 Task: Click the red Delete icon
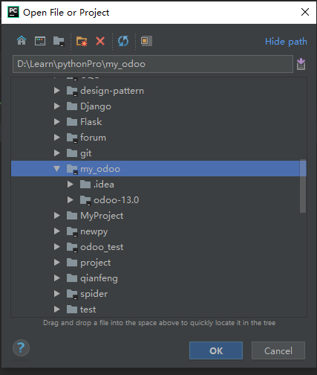point(100,41)
